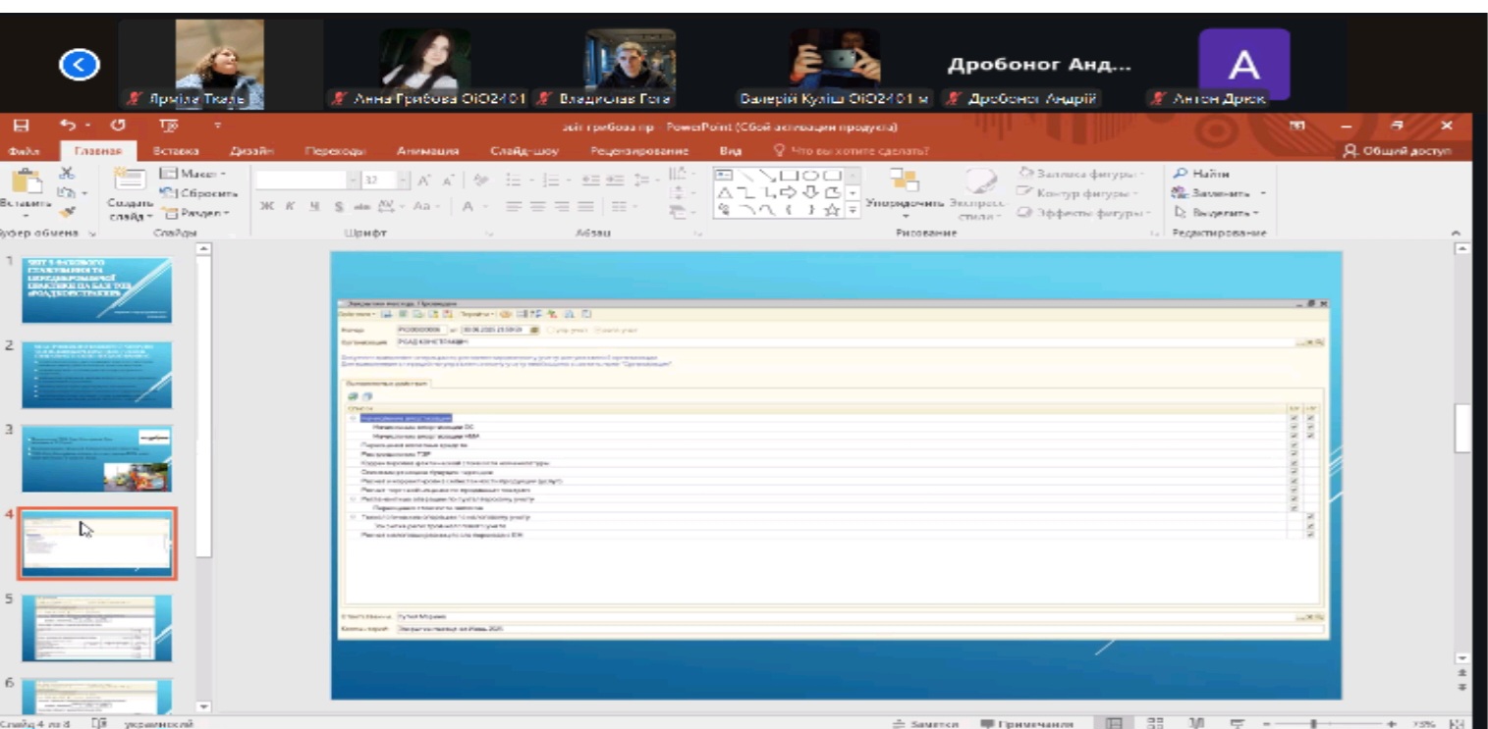
Task: Open the Вставка tab
Action: click(x=175, y=151)
